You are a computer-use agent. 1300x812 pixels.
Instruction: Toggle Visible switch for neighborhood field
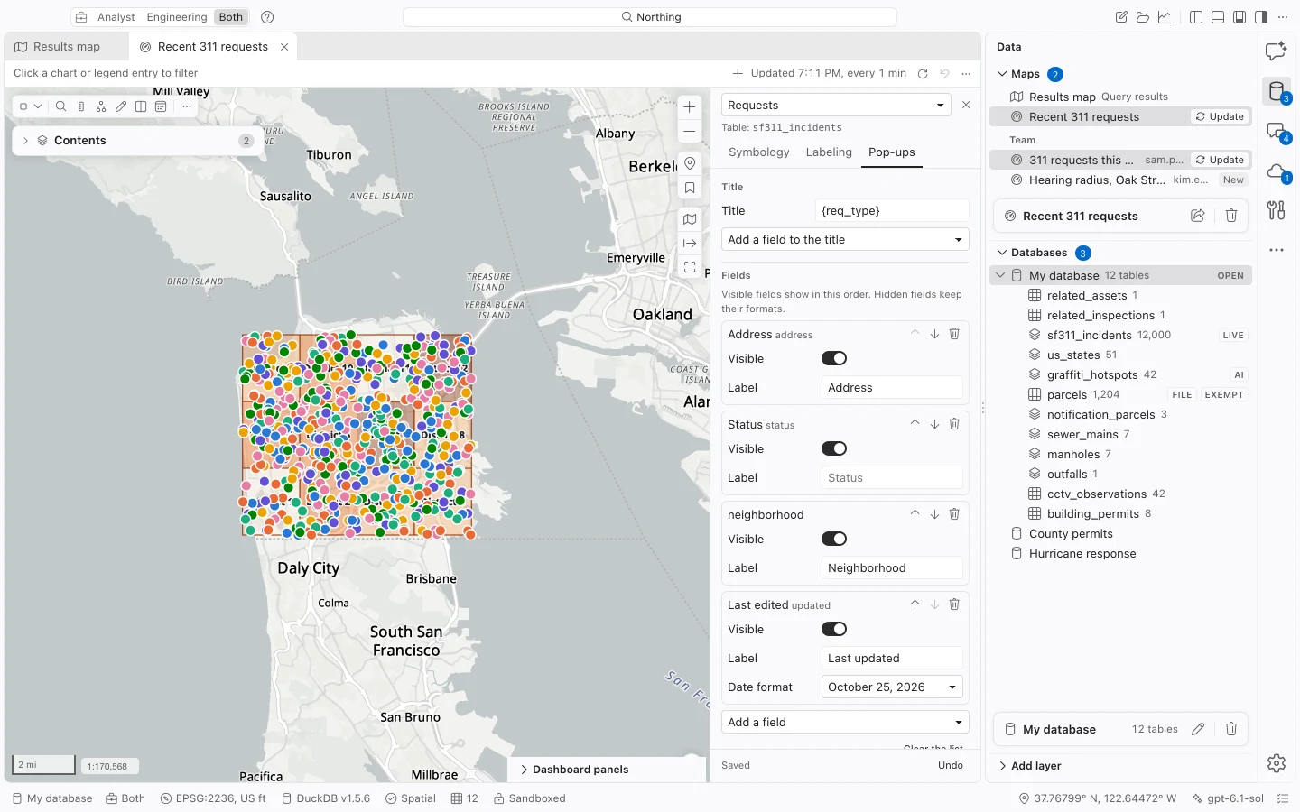tap(834, 540)
